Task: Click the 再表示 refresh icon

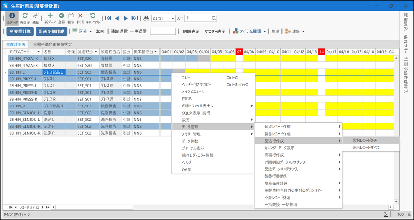Action: [x=25, y=15]
